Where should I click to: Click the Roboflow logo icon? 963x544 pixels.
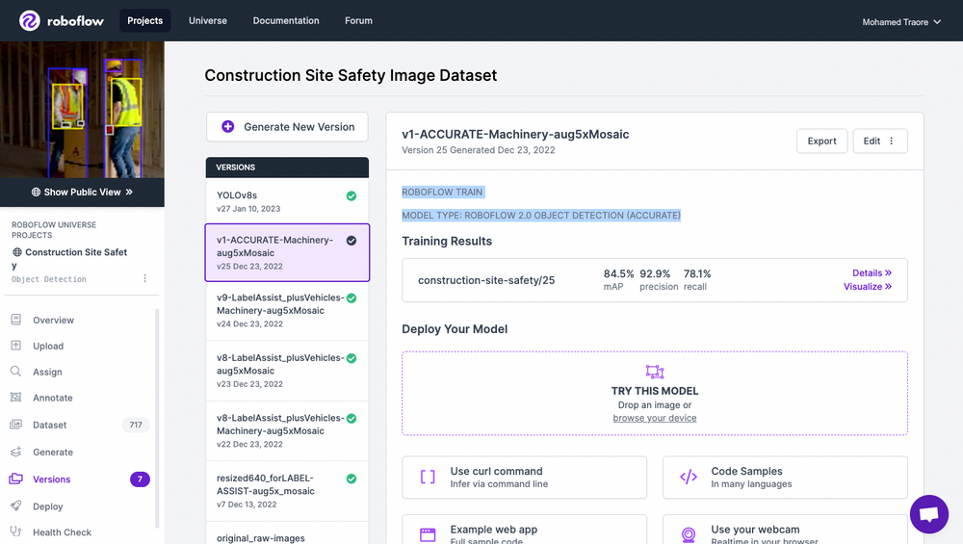[30, 21]
